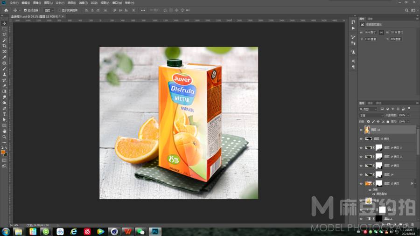The width and height of the screenshot is (420, 236).
Task: Swap foreground and background colors
Action: point(6,148)
